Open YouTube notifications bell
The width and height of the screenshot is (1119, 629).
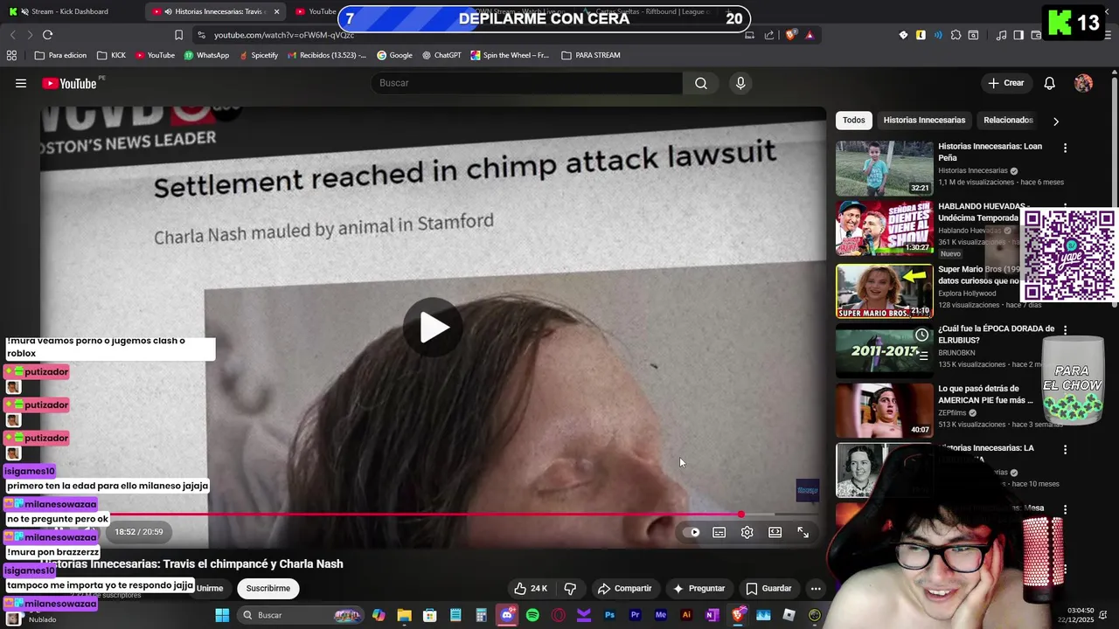pos(1049,83)
